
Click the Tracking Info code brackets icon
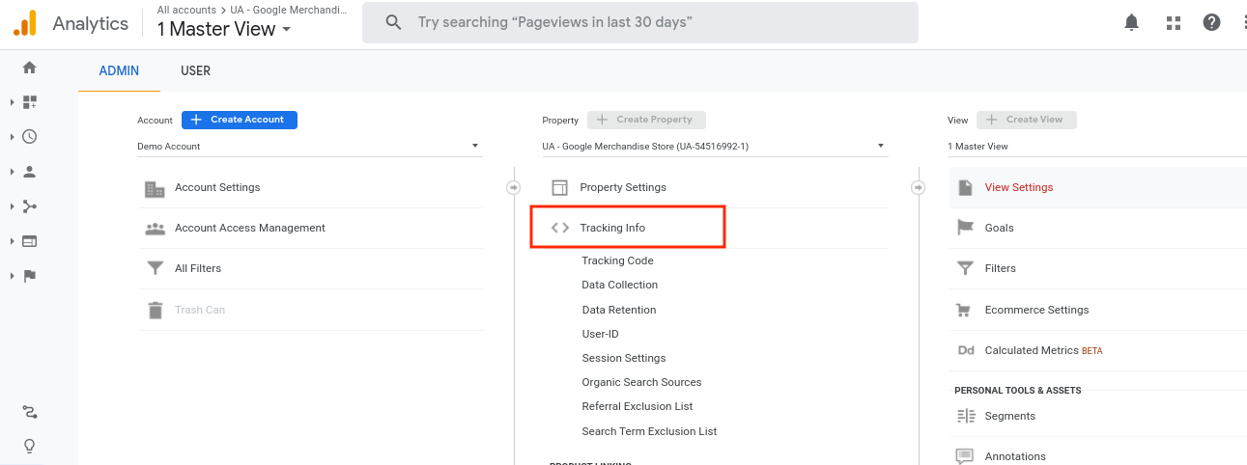559,229
